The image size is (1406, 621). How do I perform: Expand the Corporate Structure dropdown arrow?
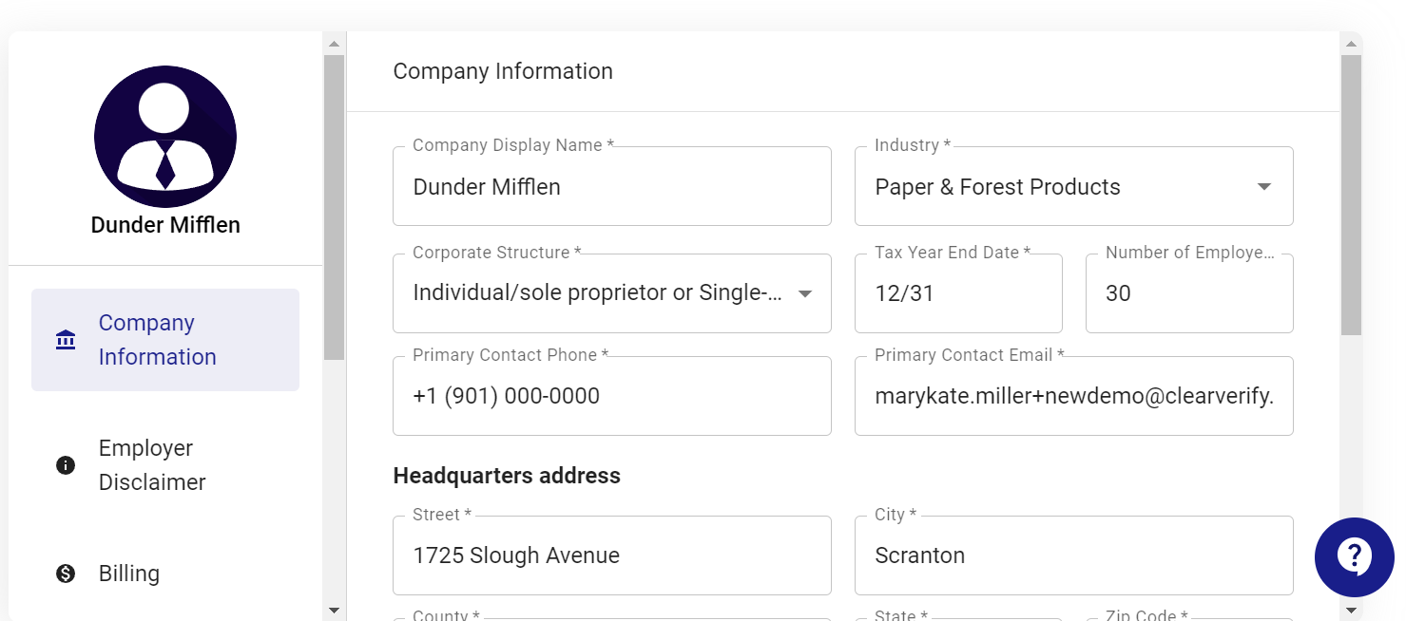point(804,293)
